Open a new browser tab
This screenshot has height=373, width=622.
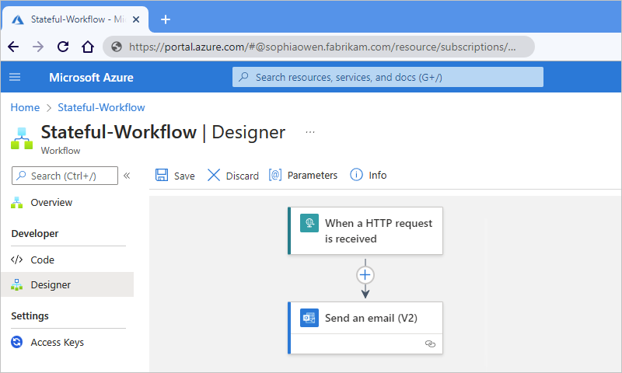coord(165,19)
